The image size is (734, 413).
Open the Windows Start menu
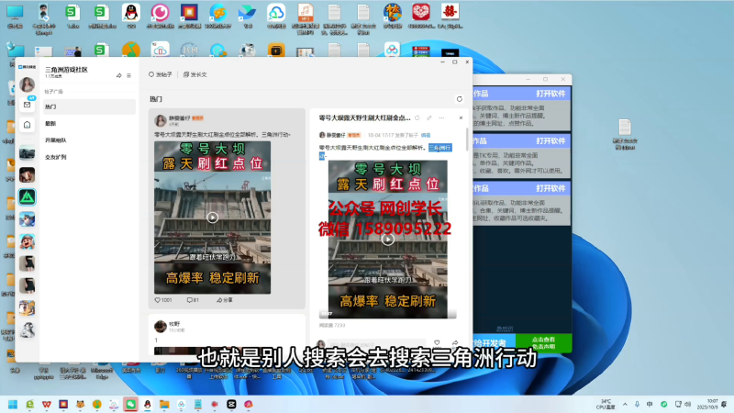(13, 404)
